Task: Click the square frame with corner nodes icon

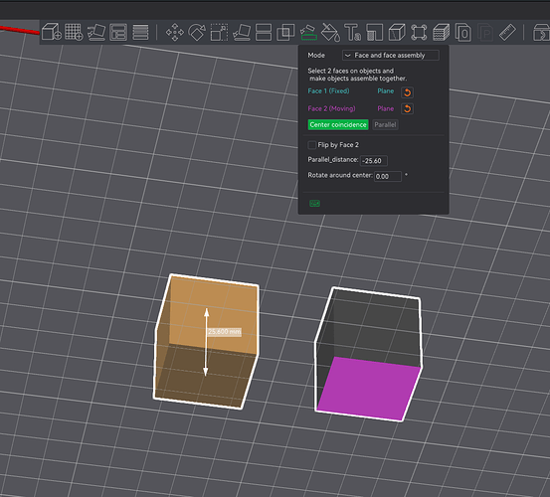Action: click(x=419, y=32)
